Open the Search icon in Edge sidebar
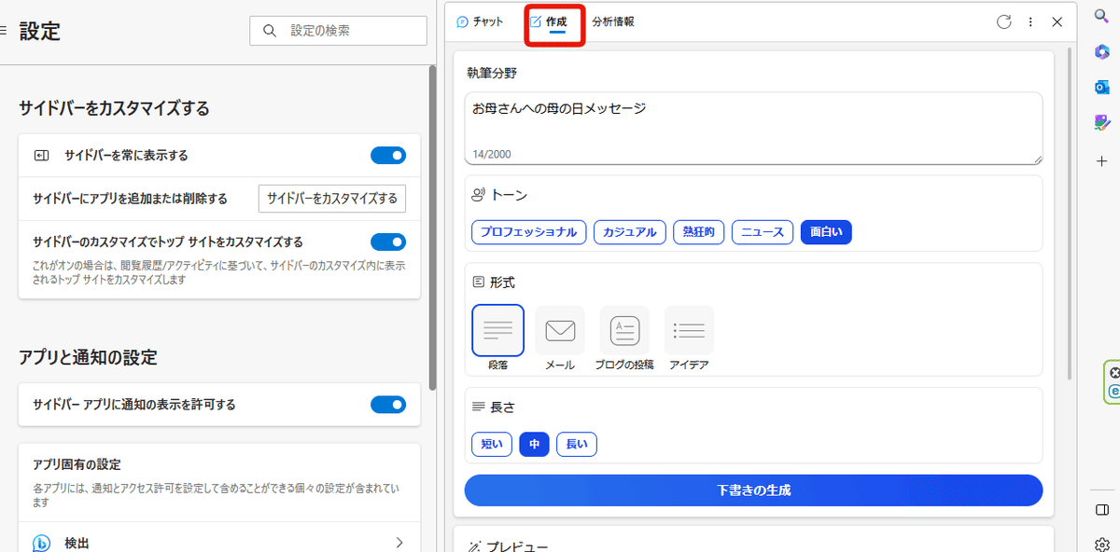The height and width of the screenshot is (552, 1120). [1101, 15]
